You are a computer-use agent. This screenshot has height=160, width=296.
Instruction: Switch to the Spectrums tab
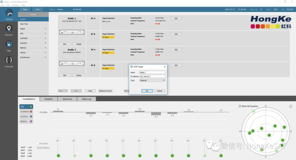pyautogui.click(x=67, y=99)
